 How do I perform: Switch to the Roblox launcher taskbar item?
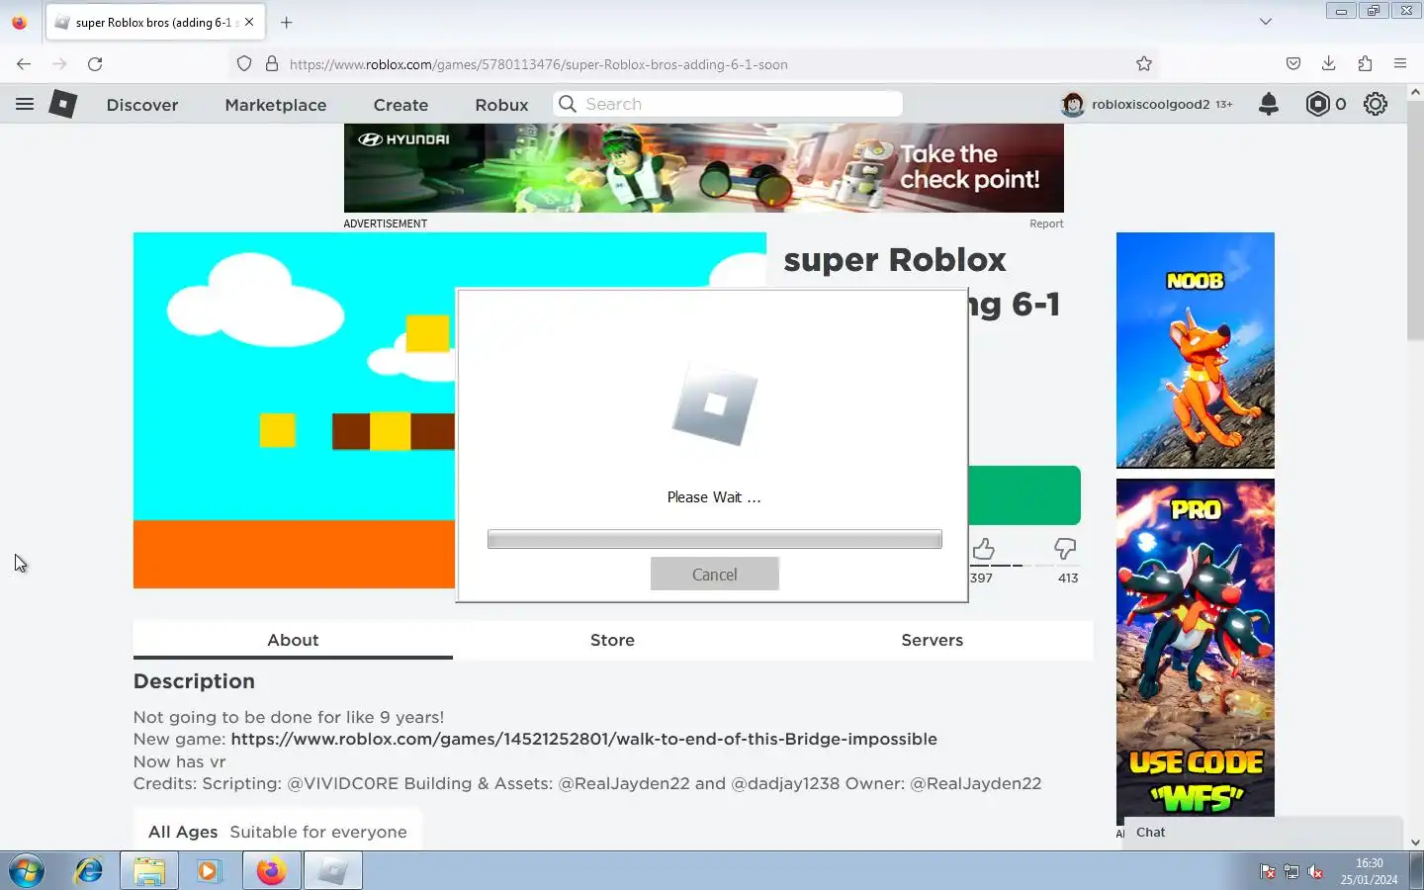333,871
